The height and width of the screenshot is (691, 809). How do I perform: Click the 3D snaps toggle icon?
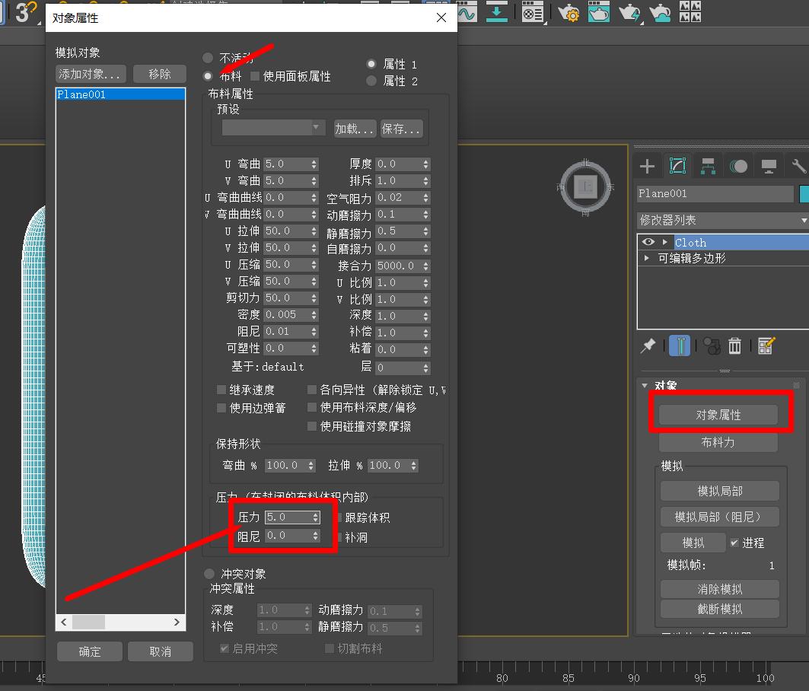25,12
